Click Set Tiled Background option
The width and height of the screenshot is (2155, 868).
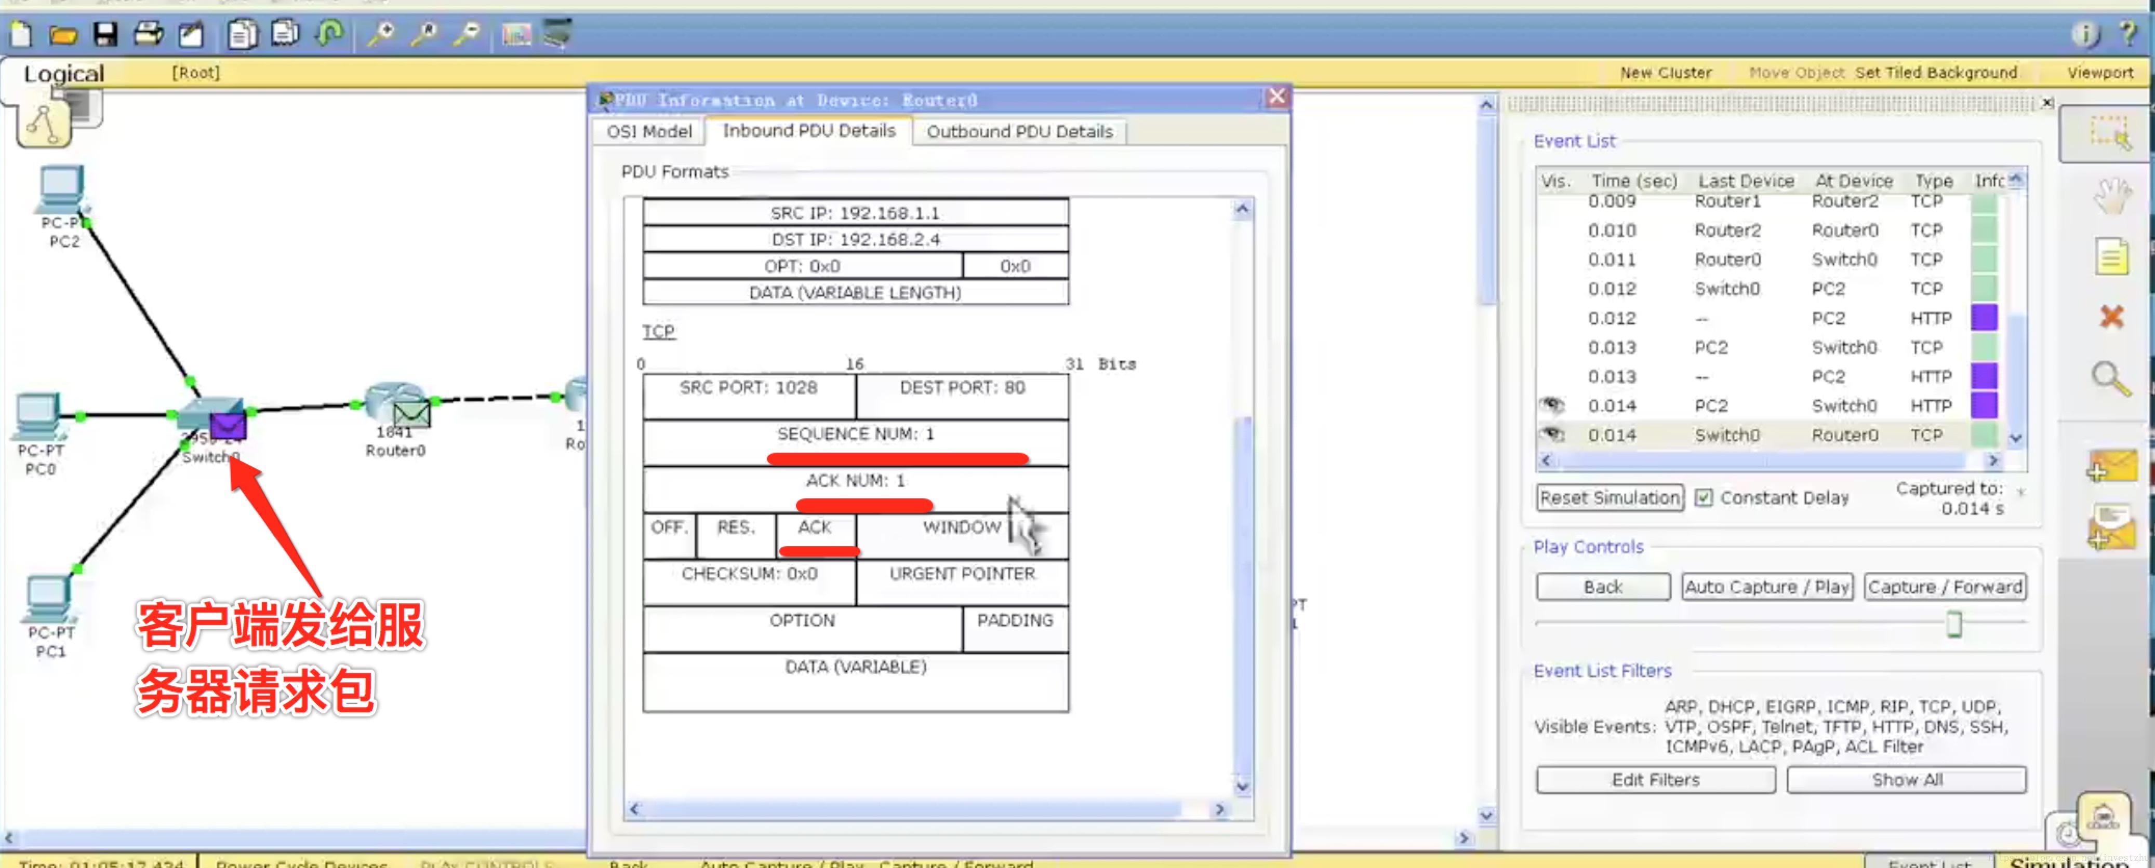tap(1936, 73)
